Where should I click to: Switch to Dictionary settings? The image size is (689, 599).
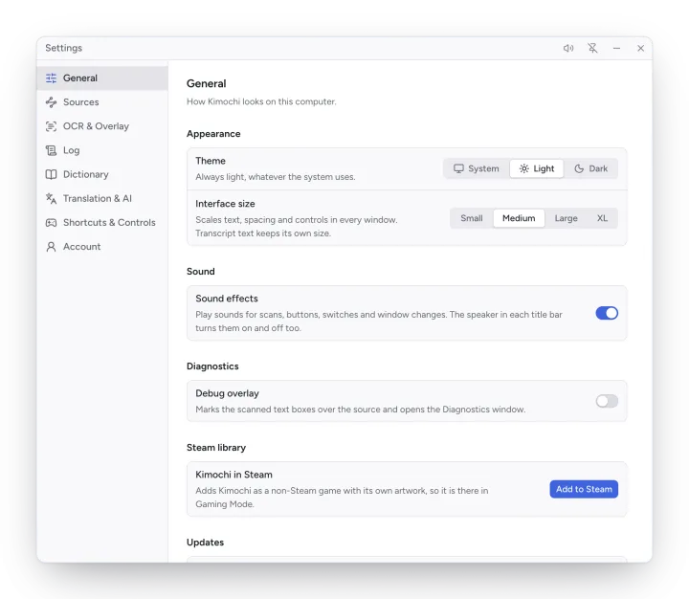tap(102, 174)
